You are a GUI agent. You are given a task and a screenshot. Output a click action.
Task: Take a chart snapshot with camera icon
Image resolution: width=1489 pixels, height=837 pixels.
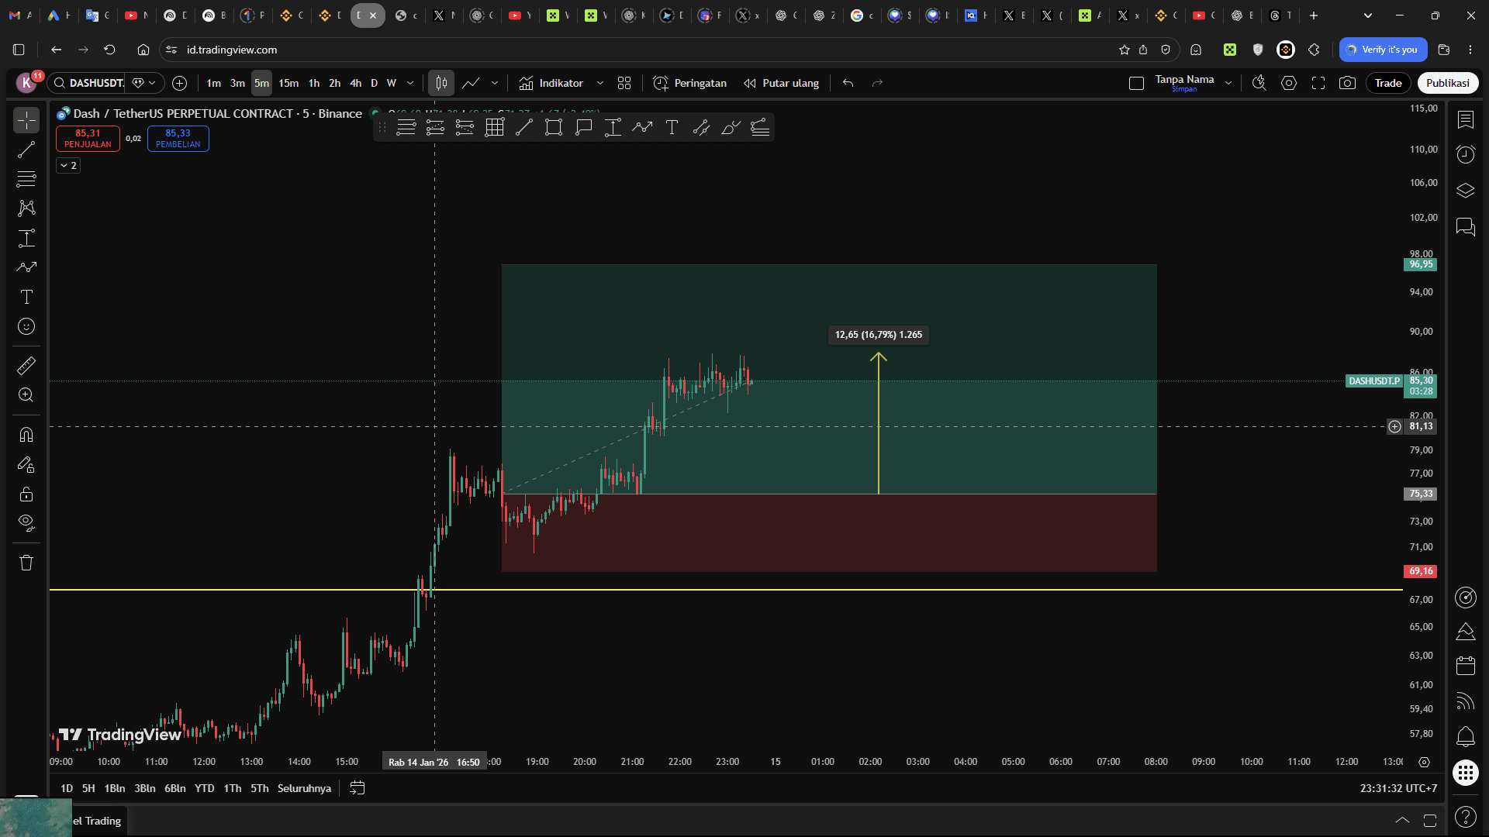pyautogui.click(x=1347, y=83)
